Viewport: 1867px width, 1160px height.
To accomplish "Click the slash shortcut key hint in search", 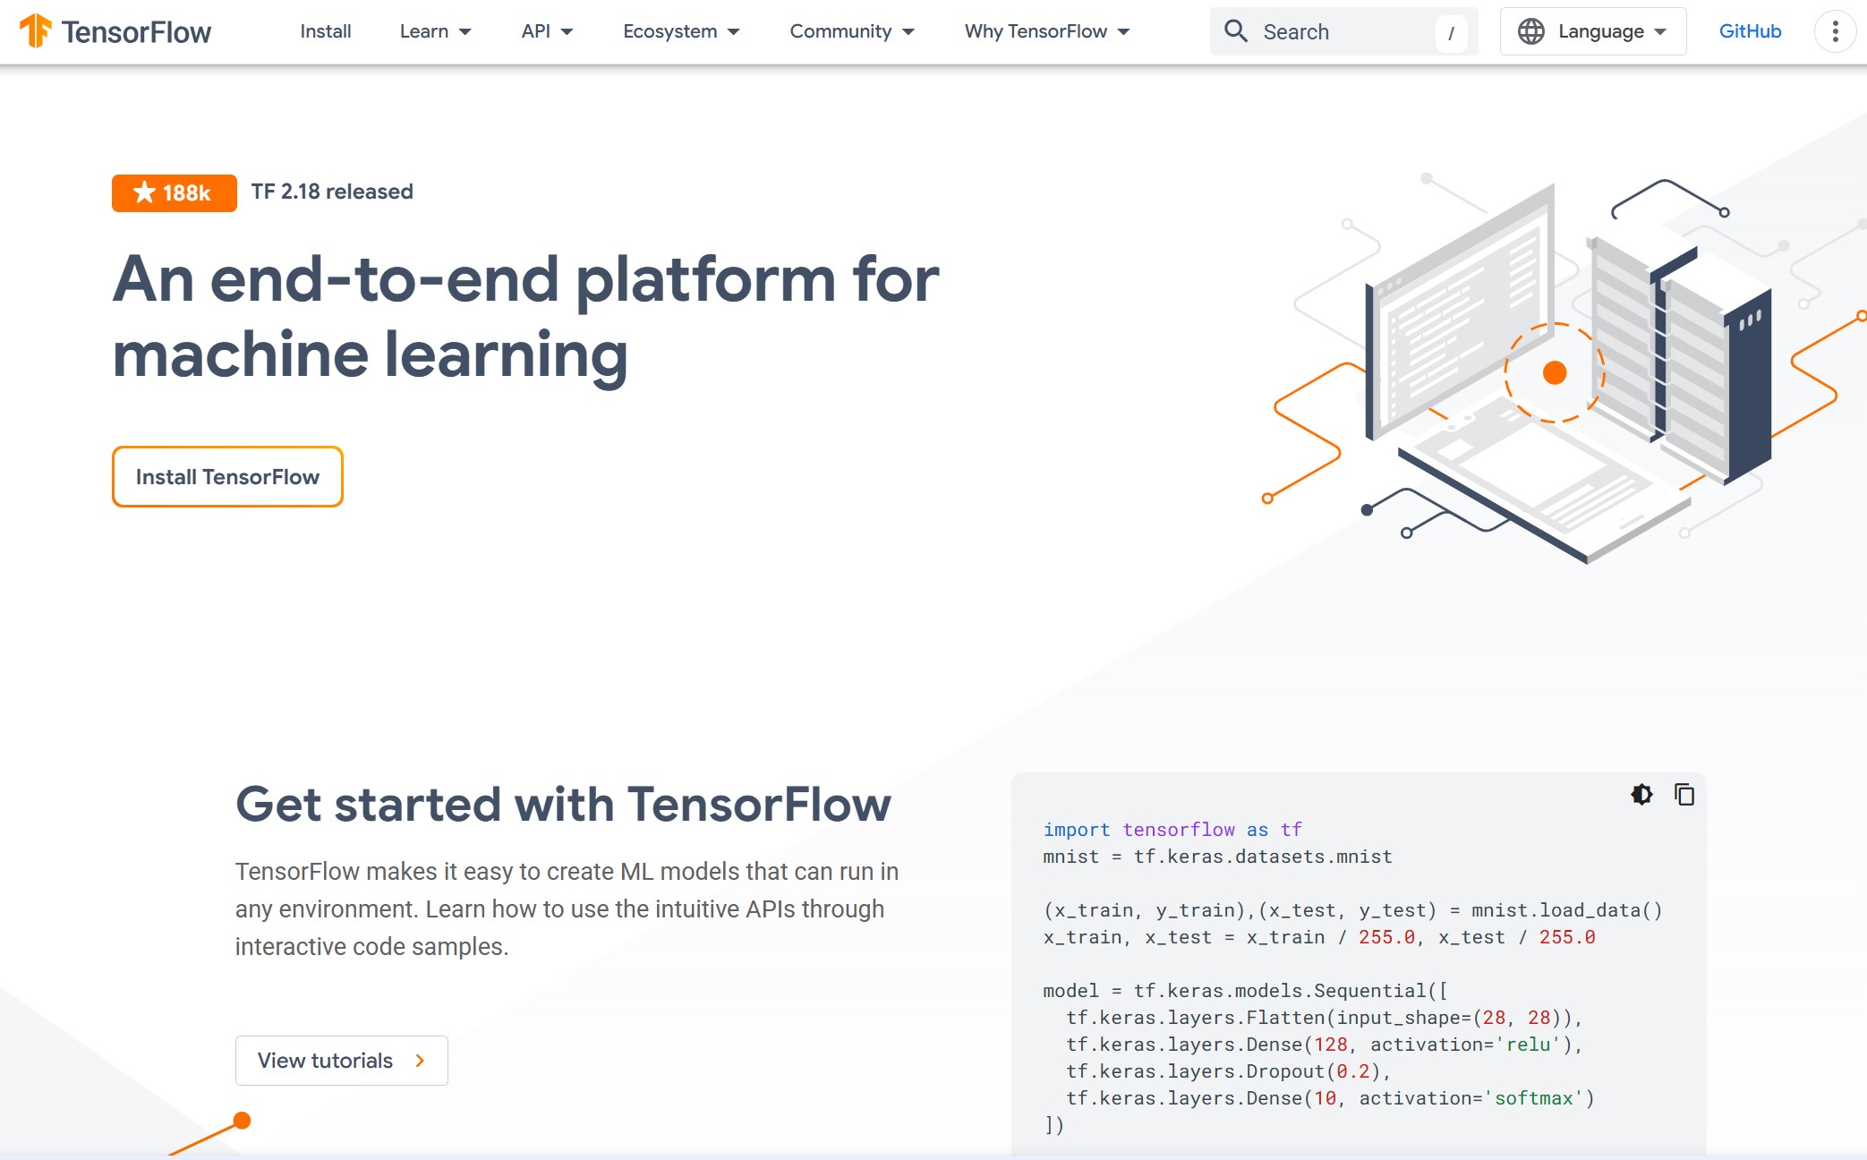I will (1451, 33).
